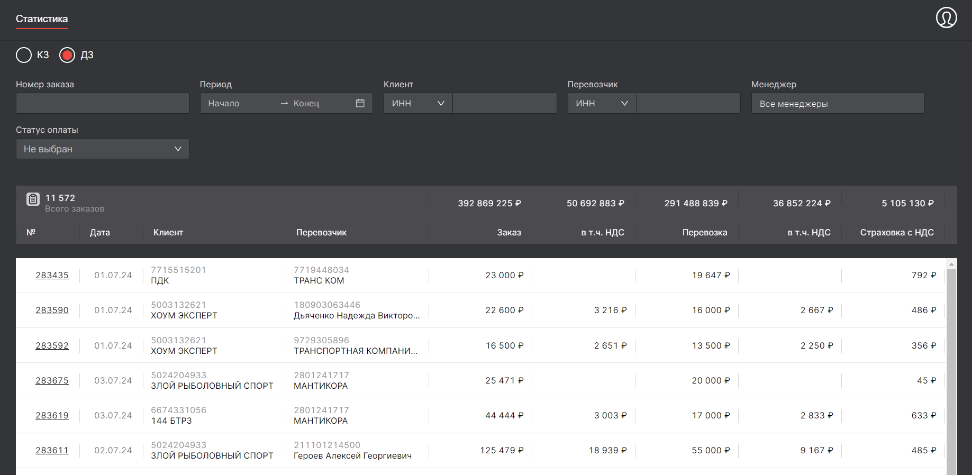Click transport amount 19 647 ₽
This screenshot has width=972, height=475.
[x=711, y=275]
